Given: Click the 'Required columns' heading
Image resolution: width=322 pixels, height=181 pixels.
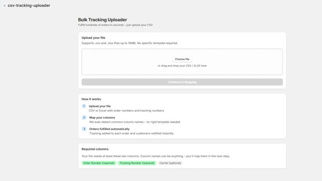Looking at the screenshot, I should [x=95, y=149].
